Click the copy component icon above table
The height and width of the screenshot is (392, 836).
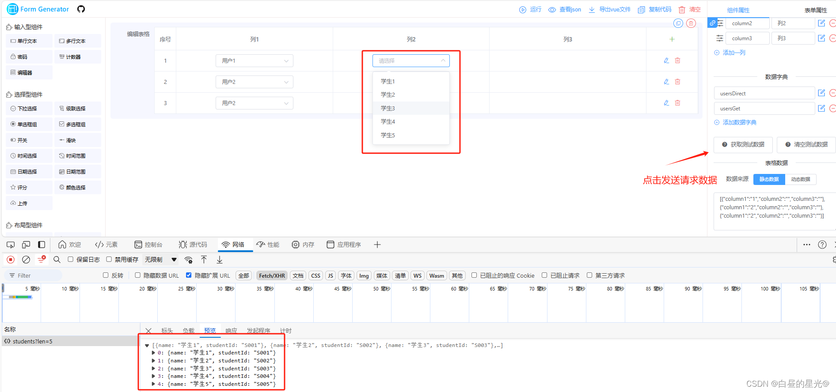(678, 23)
